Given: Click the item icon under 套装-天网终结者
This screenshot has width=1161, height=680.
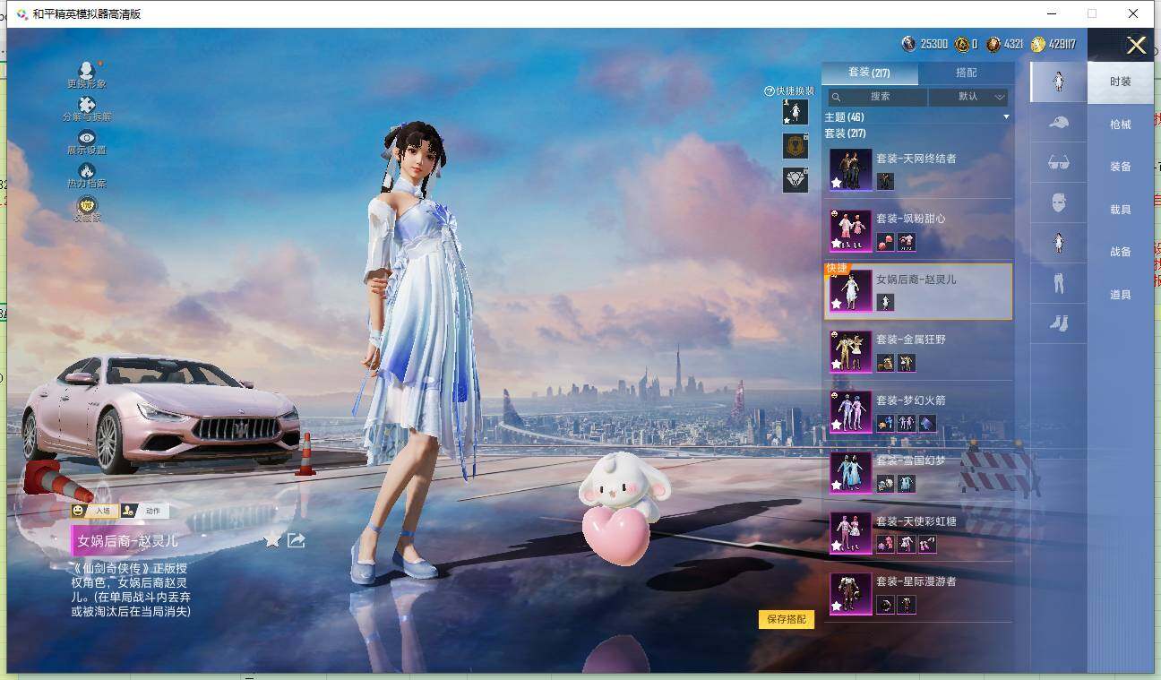Looking at the screenshot, I should tap(885, 181).
